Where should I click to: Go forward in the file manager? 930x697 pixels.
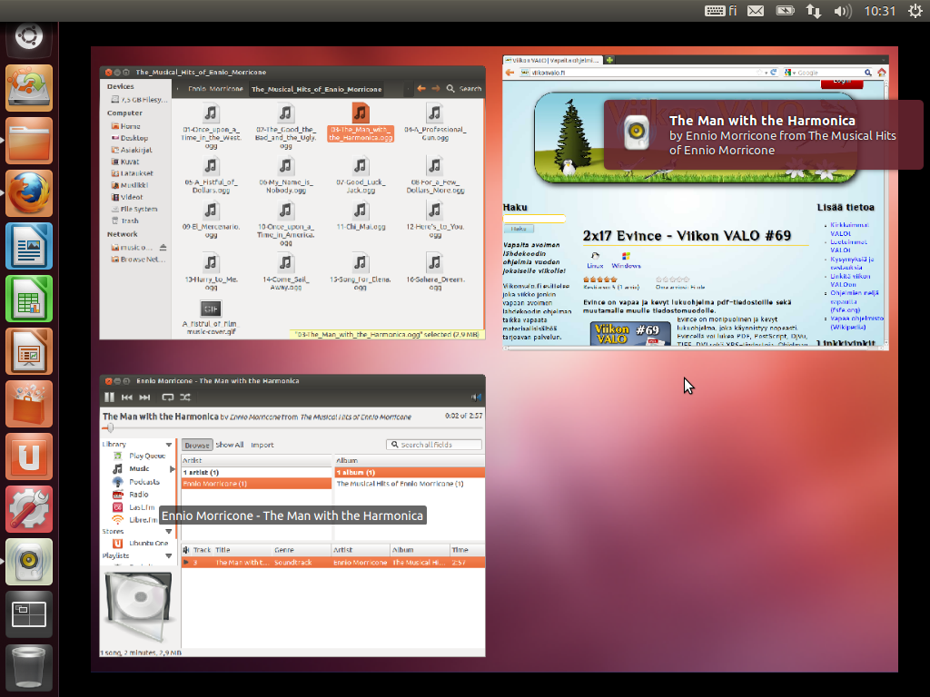[x=435, y=88]
